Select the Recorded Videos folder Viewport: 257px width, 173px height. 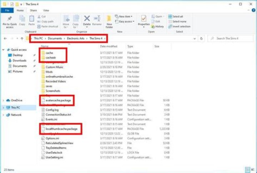click(56, 81)
